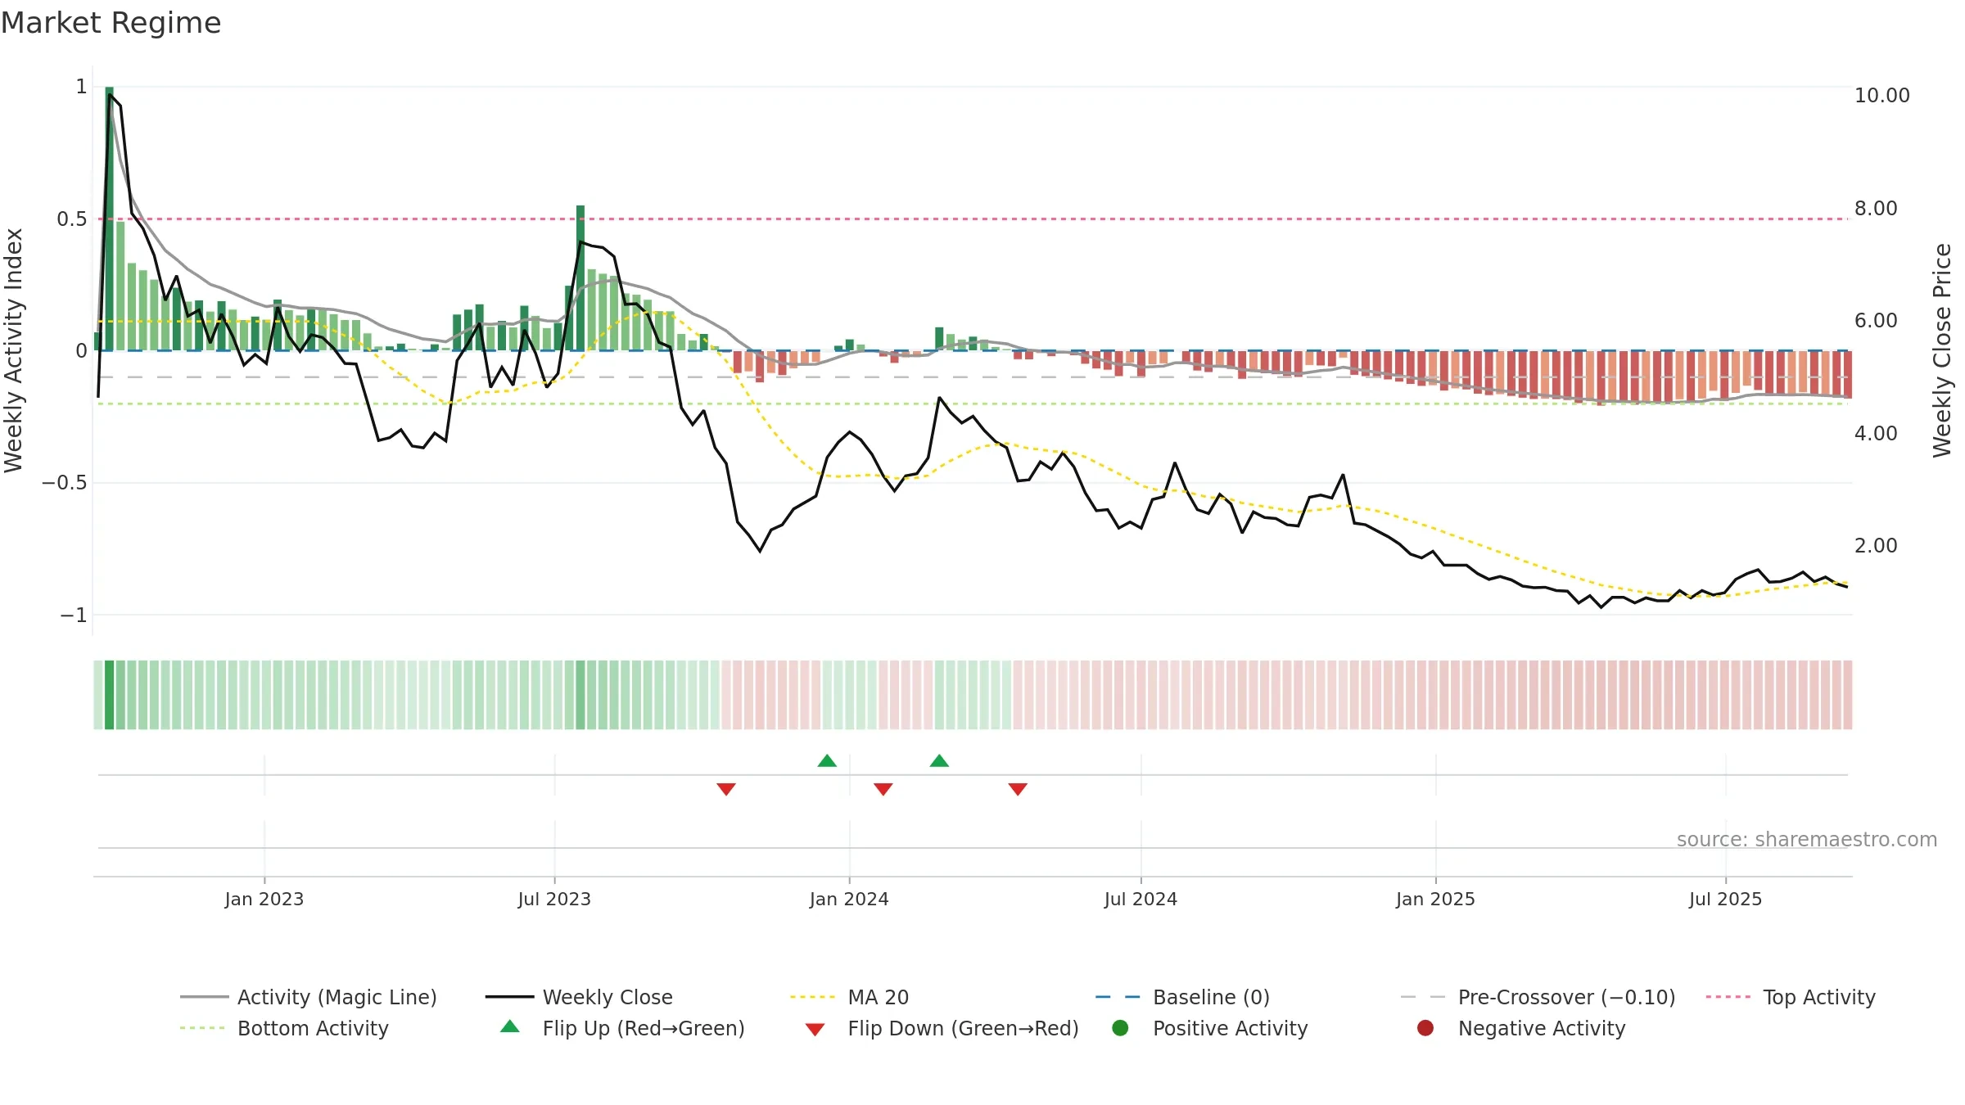Screen dimensions: 1965x1105
Task: Toggle the Top Activity legend entry
Action: click(x=1791, y=997)
